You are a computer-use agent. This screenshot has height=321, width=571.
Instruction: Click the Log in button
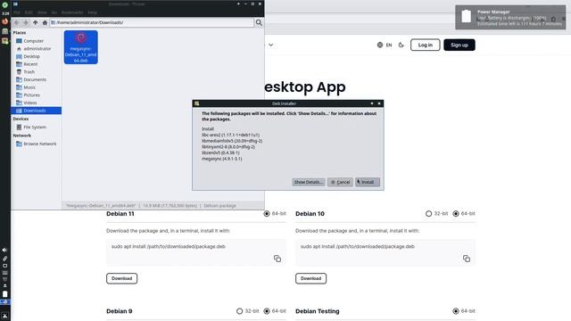tap(426, 45)
